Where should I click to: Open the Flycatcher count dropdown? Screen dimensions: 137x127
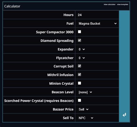(82, 58)
